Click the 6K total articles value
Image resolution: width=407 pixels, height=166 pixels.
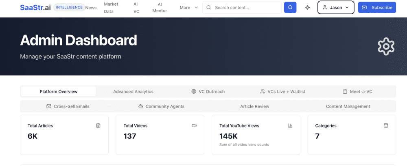click(x=33, y=136)
